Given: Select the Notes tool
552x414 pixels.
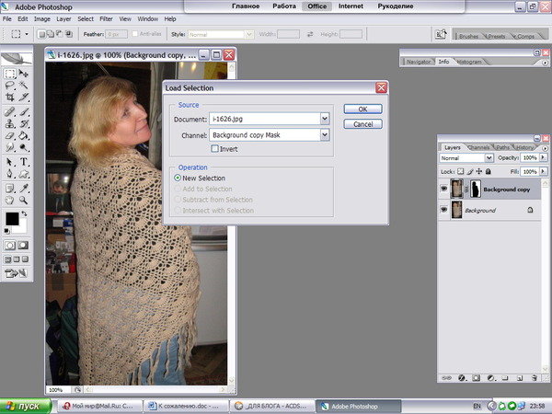Looking at the screenshot, I should (x=9, y=189).
